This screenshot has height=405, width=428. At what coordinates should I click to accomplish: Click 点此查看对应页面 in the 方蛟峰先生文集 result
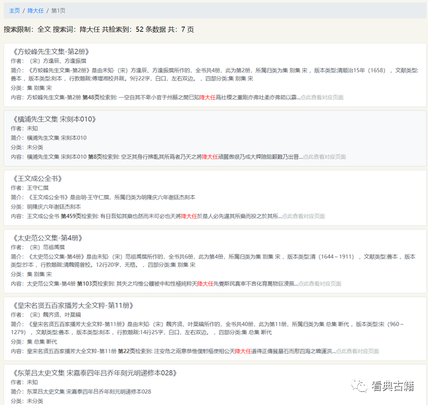322,97
